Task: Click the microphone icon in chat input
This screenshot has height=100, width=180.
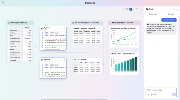Action: coord(148,94)
